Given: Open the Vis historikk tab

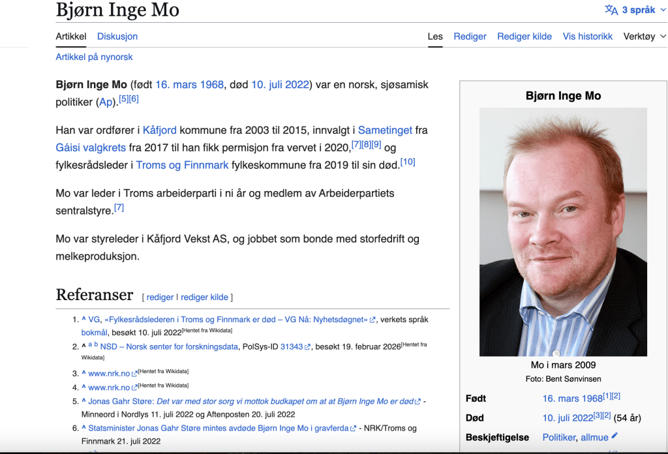Looking at the screenshot, I should 588,37.
